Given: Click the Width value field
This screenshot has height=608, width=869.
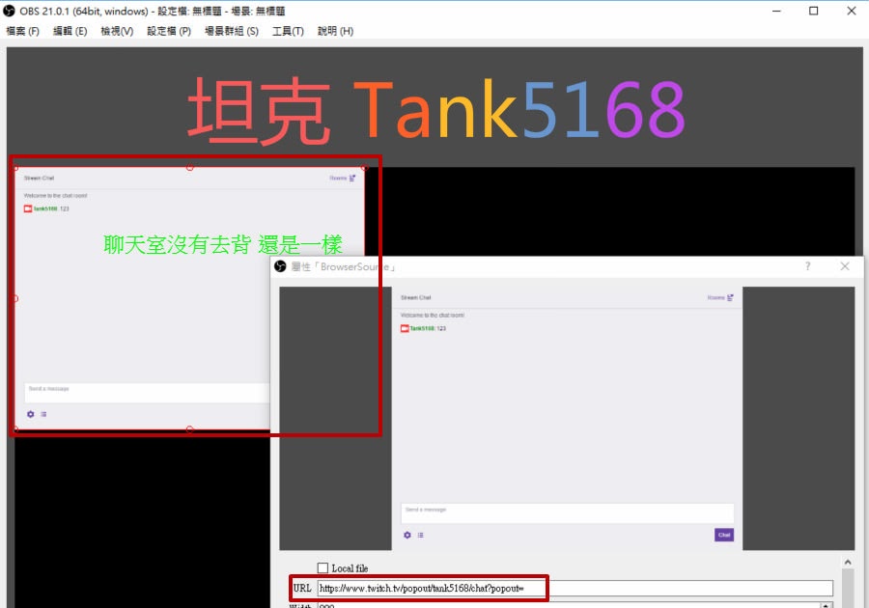Looking at the screenshot, I should 568,605.
